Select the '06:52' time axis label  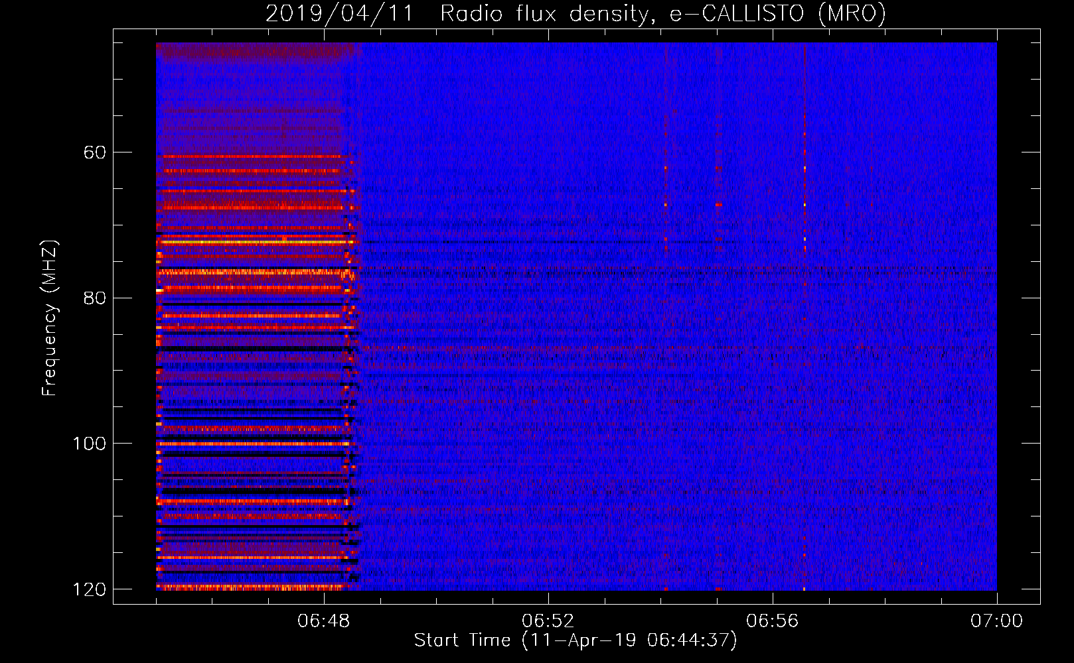point(548,621)
